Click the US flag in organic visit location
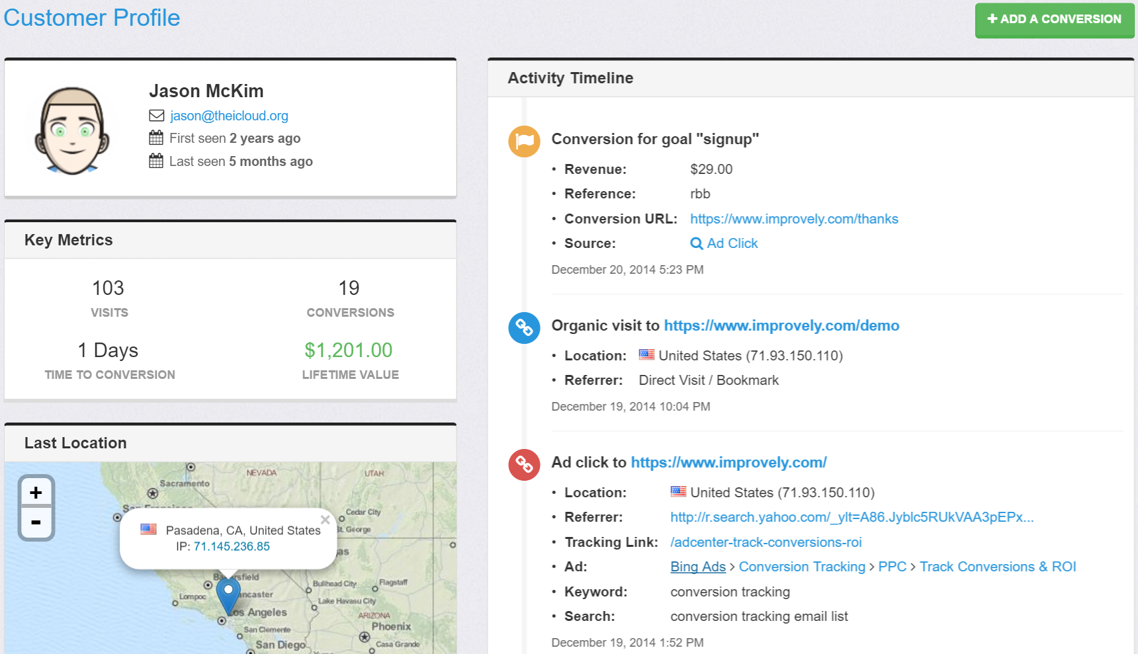This screenshot has height=654, width=1138. (x=646, y=354)
